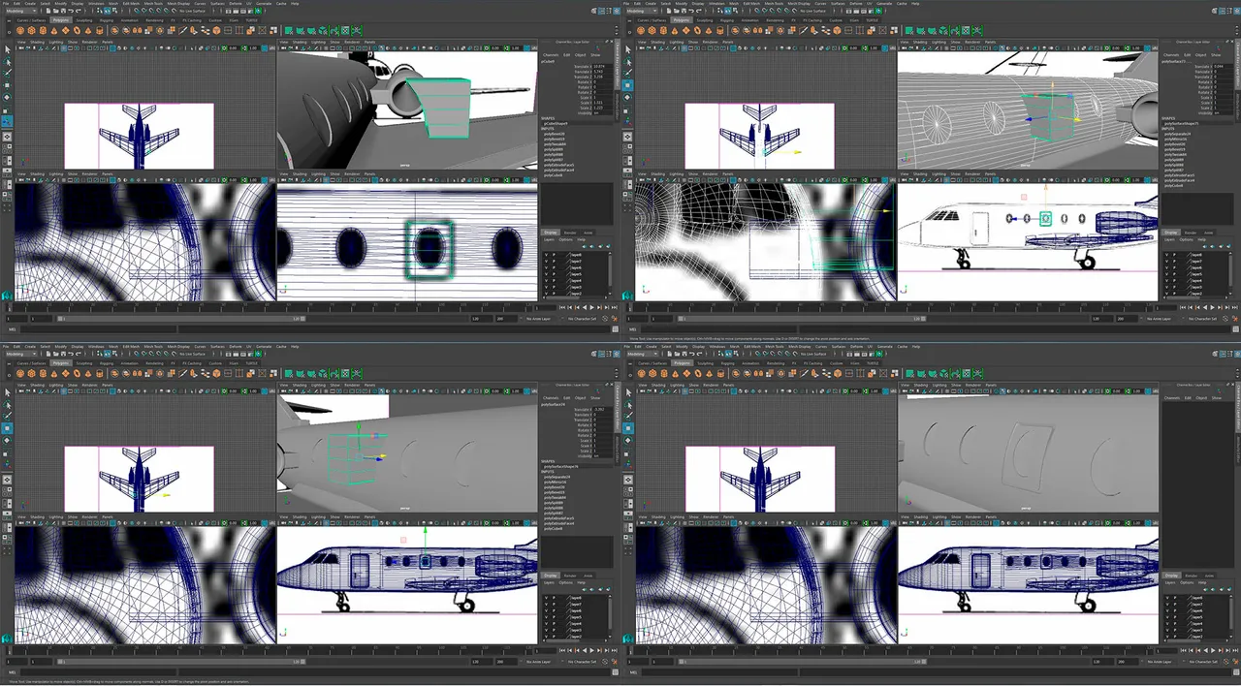
Task: Create polygon cube from shelf in top-right window
Action: [653, 30]
